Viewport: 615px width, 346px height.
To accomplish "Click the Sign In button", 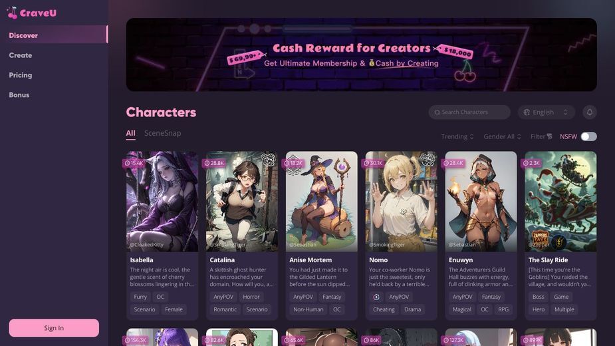I will [x=54, y=328].
